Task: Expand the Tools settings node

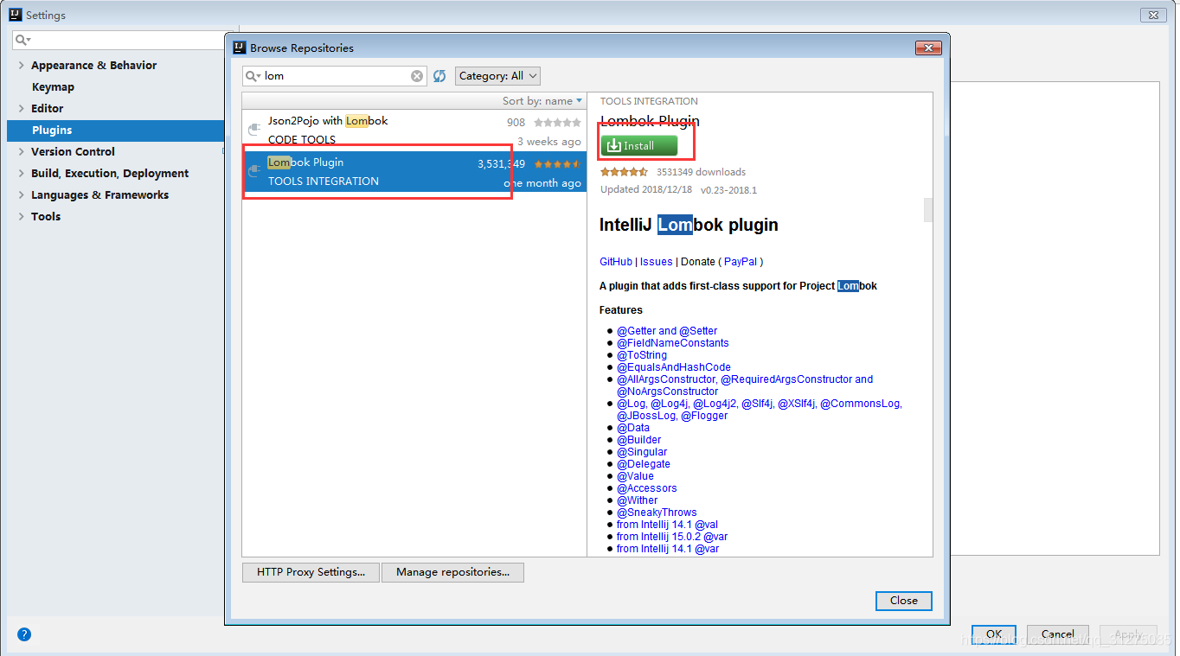Action: pyautogui.click(x=22, y=216)
